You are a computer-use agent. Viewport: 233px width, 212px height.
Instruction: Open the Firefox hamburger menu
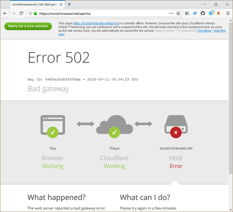(228, 14)
